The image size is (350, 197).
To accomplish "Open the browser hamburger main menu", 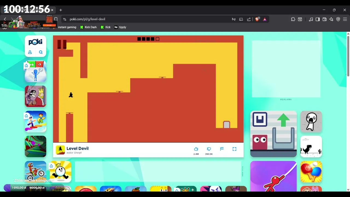I will pos(345,19).
